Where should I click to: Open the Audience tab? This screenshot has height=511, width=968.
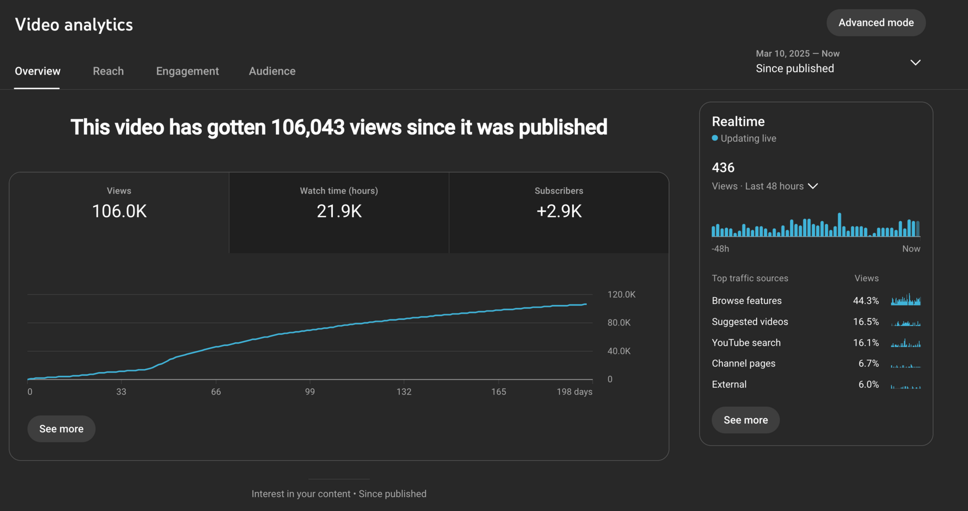[272, 71]
